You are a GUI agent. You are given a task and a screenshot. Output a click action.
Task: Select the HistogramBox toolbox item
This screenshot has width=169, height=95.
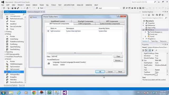(15, 74)
